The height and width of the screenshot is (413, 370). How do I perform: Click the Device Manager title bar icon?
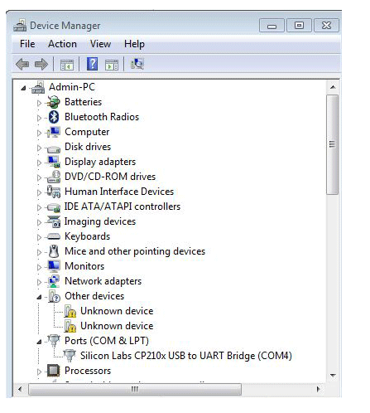[20, 26]
